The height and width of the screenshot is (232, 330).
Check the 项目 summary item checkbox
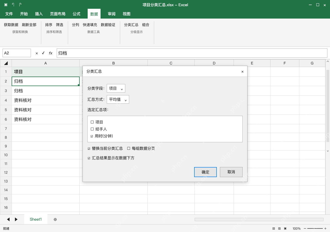click(92, 122)
